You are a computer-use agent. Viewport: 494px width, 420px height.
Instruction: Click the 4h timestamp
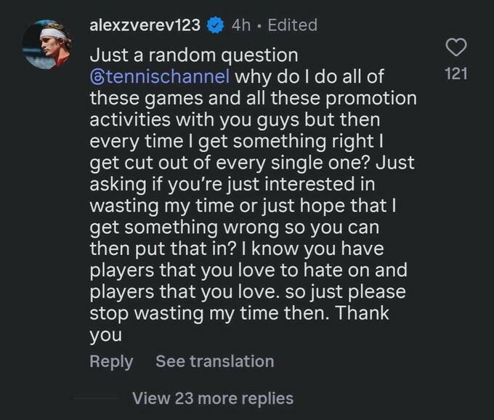point(241,25)
